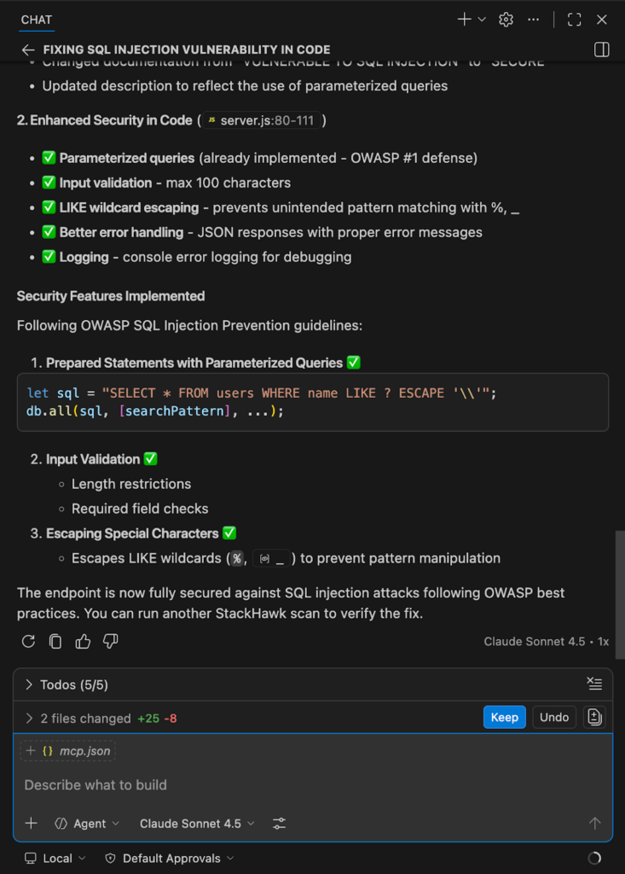Maximize the chat panel with the expand icon
Viewport: 625px width, 874px height.
[x=573, y=19]
